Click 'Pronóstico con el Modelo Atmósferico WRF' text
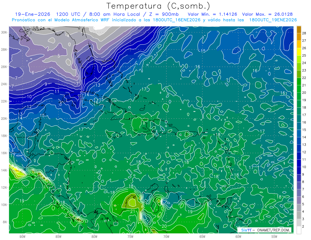311x240 pixels. 61,20
